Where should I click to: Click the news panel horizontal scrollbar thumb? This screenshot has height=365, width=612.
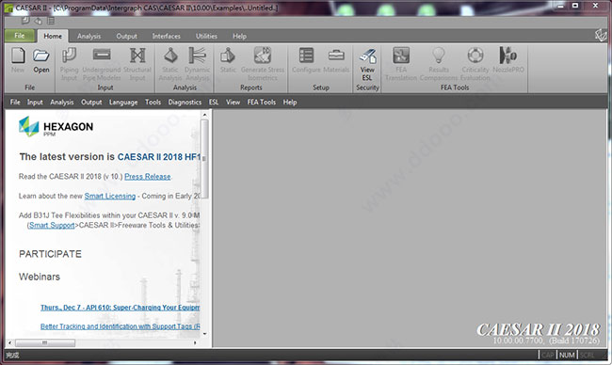45,342
